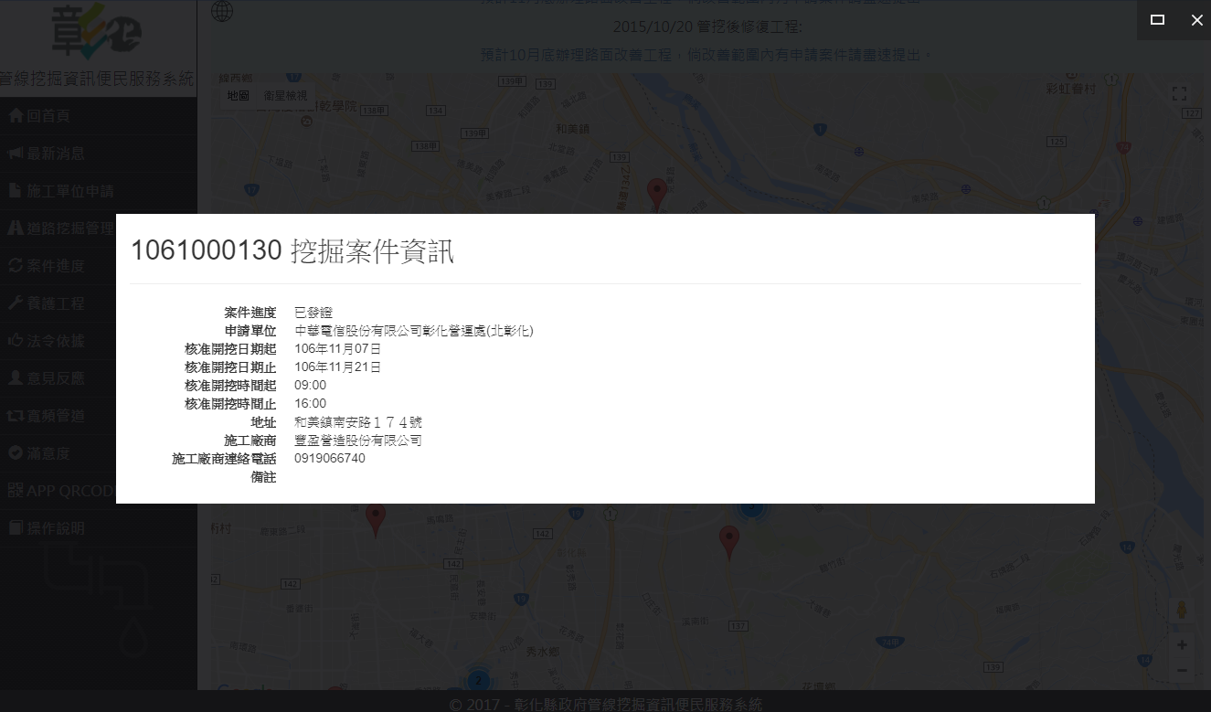Zoom in with the map plus button

coord(1182,645)
